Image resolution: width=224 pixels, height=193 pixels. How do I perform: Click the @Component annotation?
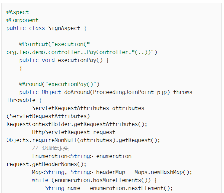coord(22,20)
